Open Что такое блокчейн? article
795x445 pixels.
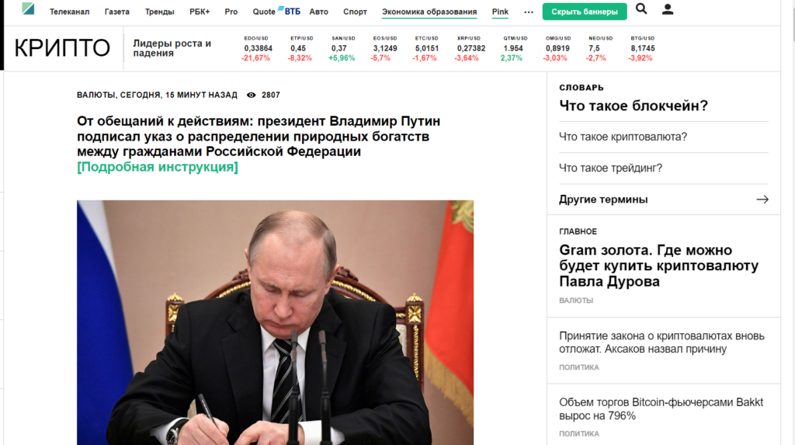(634, 106)
